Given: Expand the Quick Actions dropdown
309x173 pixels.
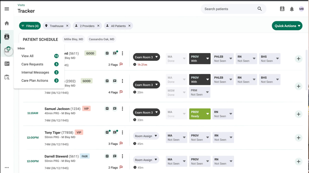Looking at the screenshot, I should pos(287,26).
